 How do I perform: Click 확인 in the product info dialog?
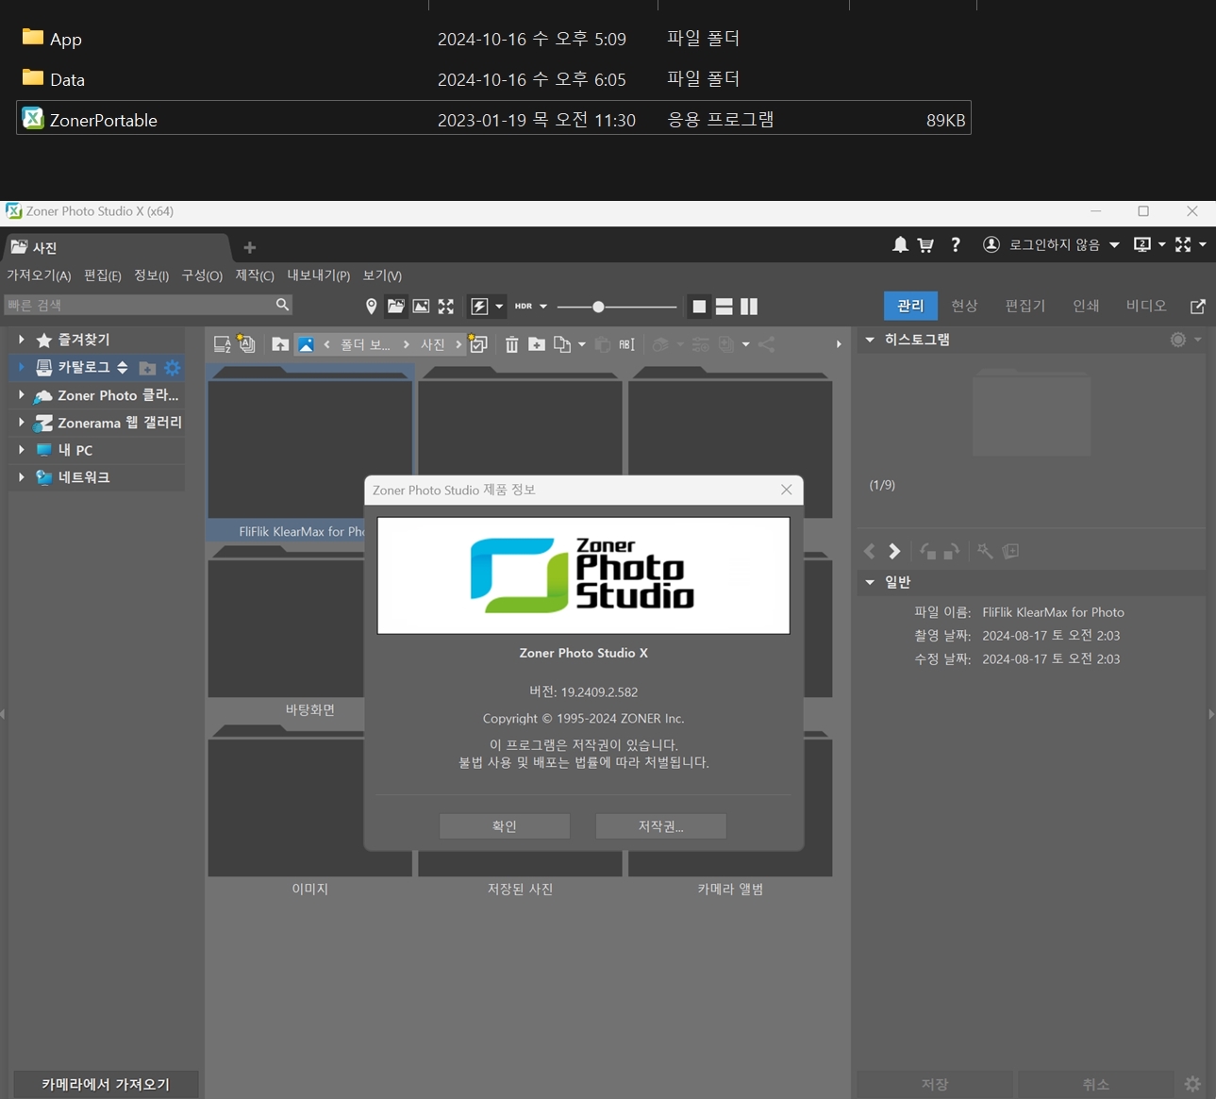(x=505, y=826)
